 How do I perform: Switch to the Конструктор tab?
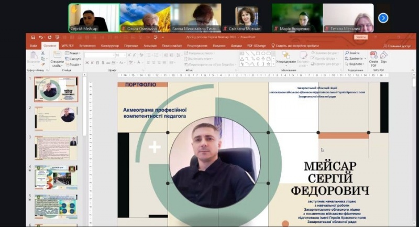[x=109, y=46]
